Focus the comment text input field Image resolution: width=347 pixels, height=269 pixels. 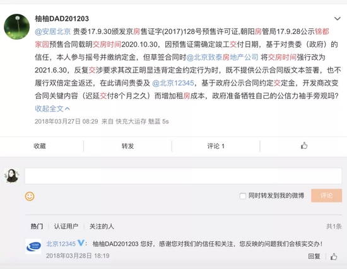point(183,176)
